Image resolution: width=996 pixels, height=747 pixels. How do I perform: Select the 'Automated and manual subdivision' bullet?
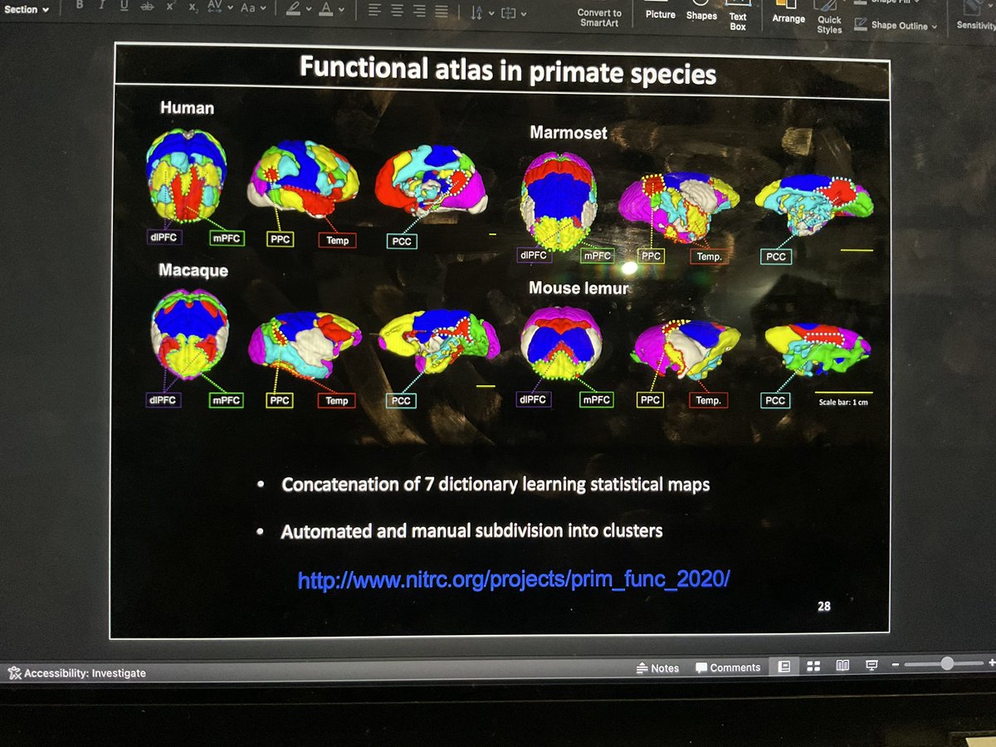point(471,530)
